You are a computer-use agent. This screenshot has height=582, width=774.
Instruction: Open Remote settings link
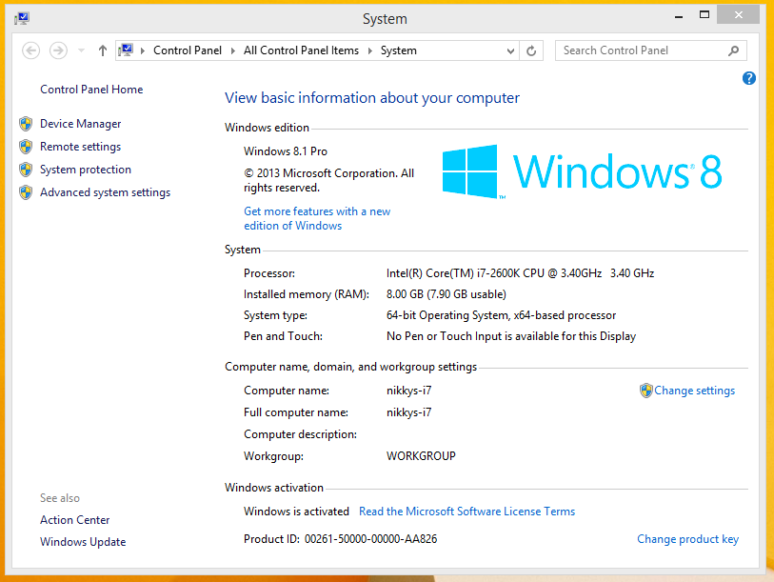click(81, 147)
